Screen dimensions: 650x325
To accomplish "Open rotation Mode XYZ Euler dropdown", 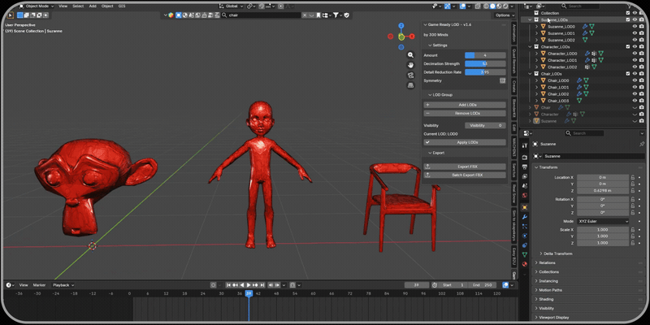I will [x=603, y=221].
